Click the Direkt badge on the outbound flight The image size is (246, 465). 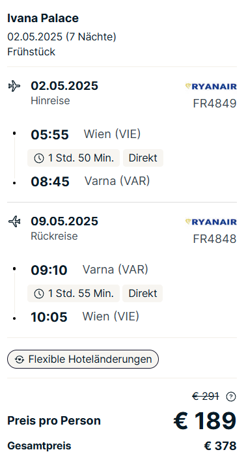pyautogui.click(x=143, y=158)
